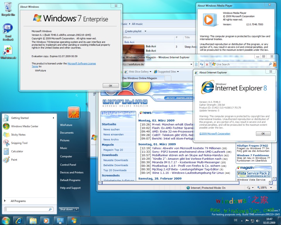Screen dimensions: 281x225
Task: Click the Start menu search box
Action: pyautogui.click(x=27, y=209)
